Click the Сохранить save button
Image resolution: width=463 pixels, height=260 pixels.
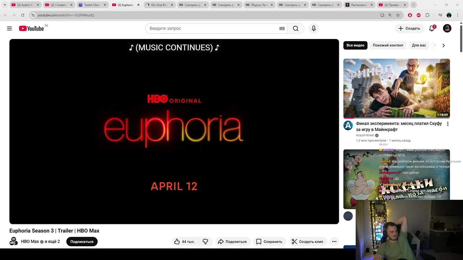(269, 242)
